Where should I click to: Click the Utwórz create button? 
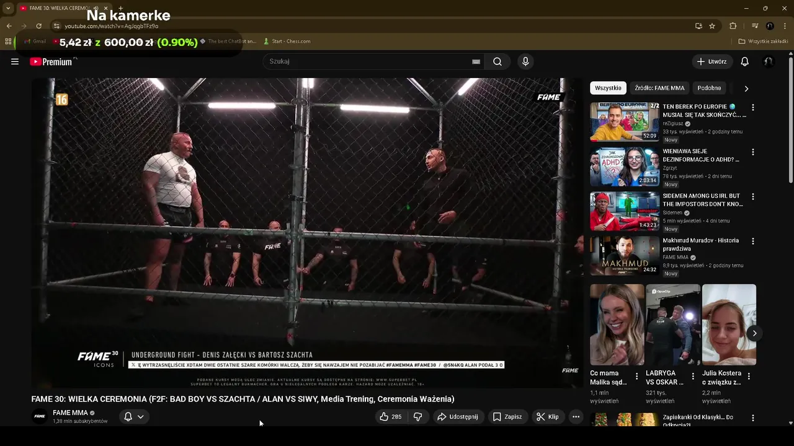click(x=712, y=61)
